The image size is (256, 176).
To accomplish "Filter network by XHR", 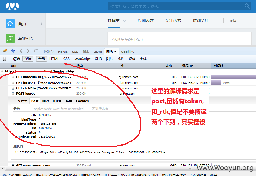I will click(x=98, y=59).
